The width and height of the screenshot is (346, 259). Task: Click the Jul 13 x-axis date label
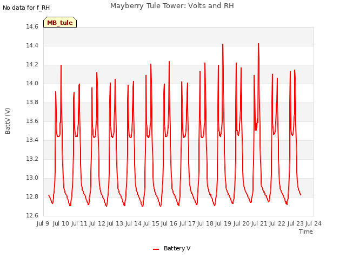[x=115, y=223]
